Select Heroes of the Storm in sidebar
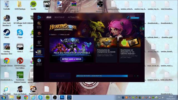 (x=39, y=62)
